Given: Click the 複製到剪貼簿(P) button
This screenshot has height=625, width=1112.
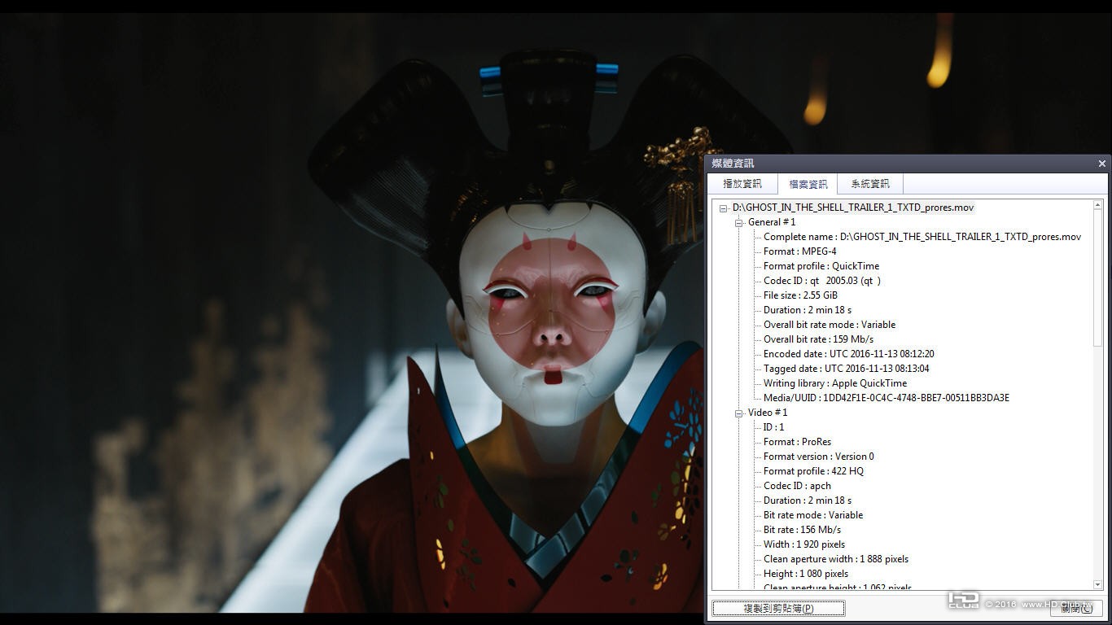Looking at the screenshot, I should coord(779,608).
